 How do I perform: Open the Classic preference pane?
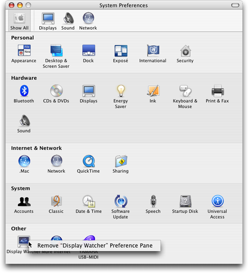tap(56, 204)
